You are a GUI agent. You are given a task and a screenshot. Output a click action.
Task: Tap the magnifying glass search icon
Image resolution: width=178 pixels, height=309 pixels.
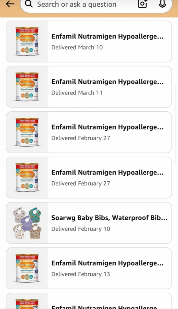(29, 5)
